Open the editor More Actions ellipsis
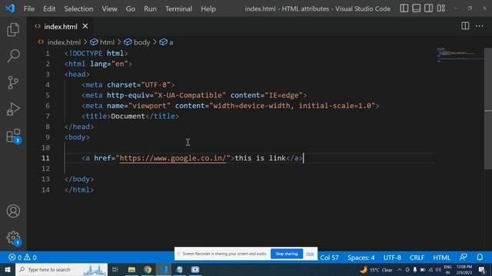 coord(479,26)
